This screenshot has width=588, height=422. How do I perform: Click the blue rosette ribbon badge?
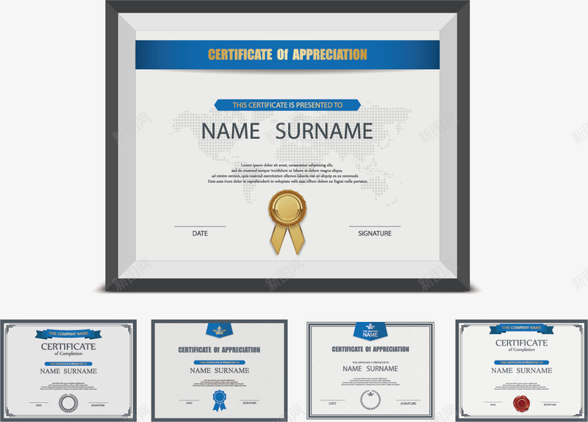[x=218, y=398]
